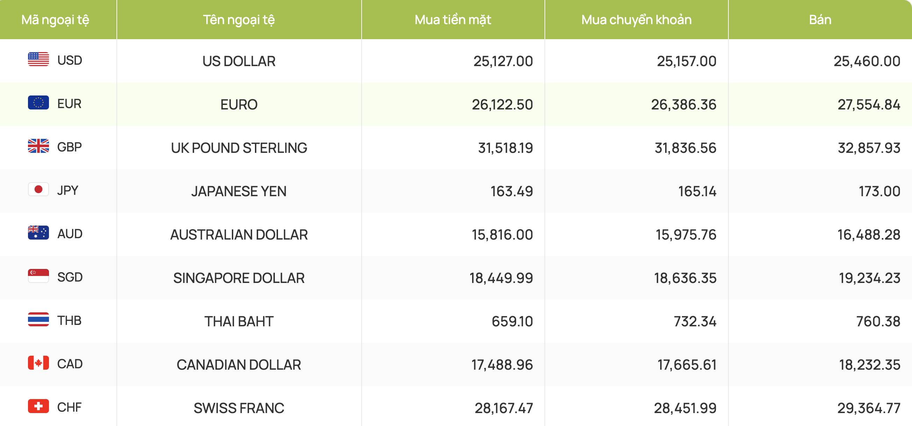
Task: Select the US DOLLAR currency name
Action: click(x=239, y=61)
